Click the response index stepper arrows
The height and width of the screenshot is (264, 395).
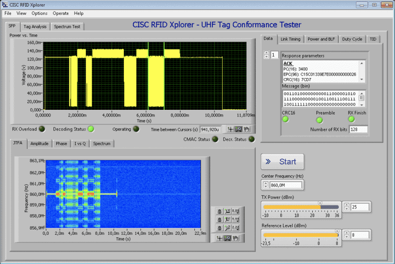[x=266, y=55]
